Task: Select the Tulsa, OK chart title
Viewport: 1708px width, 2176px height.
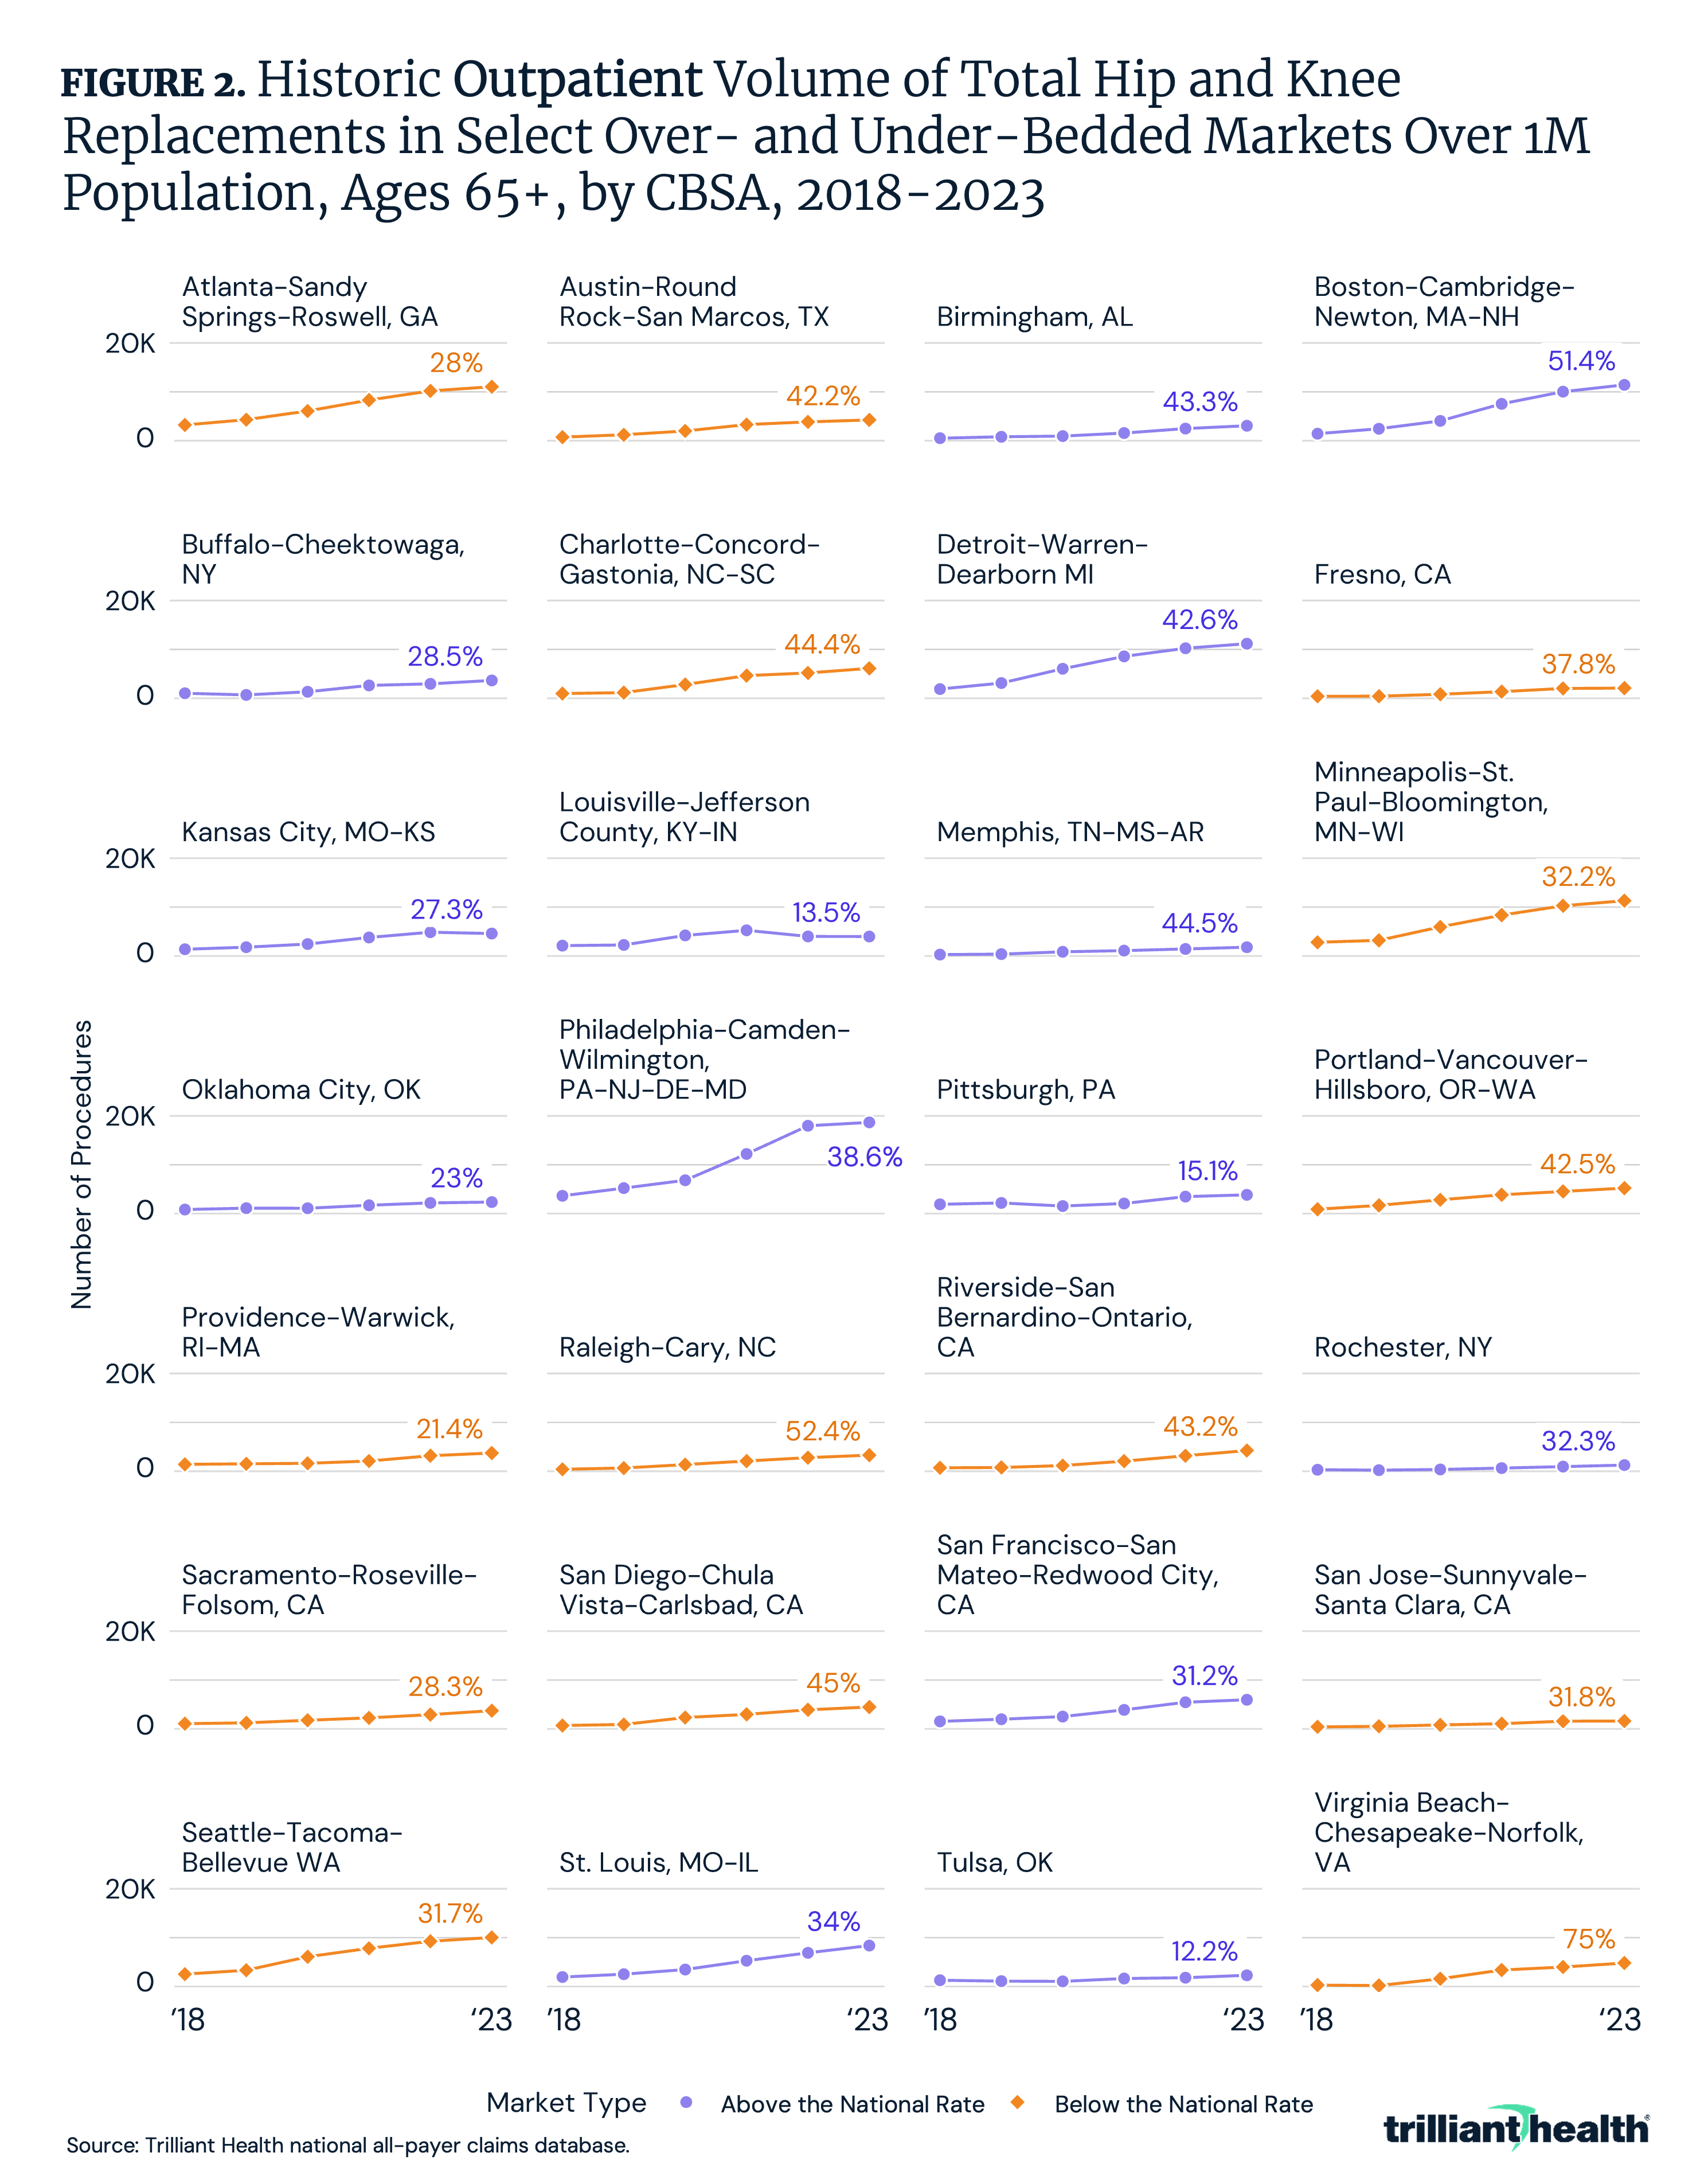Action: click(995, 1862)
